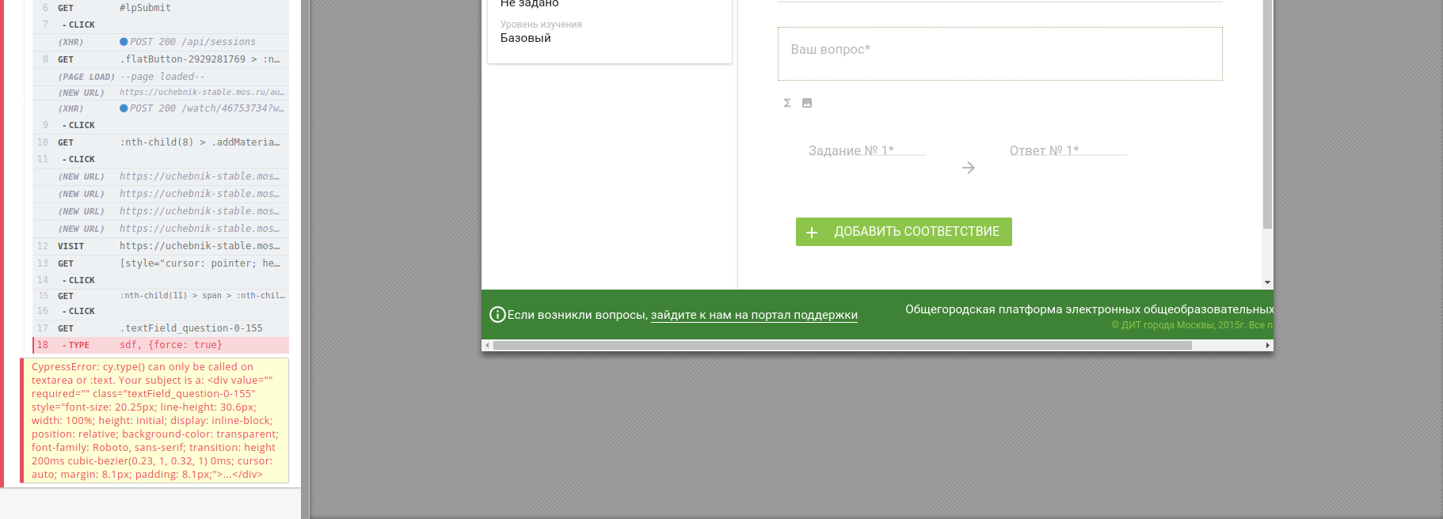Click the Общегородская платформа footer text
This screenshot has height=519, width=1443.
(x=1089, y=309)
